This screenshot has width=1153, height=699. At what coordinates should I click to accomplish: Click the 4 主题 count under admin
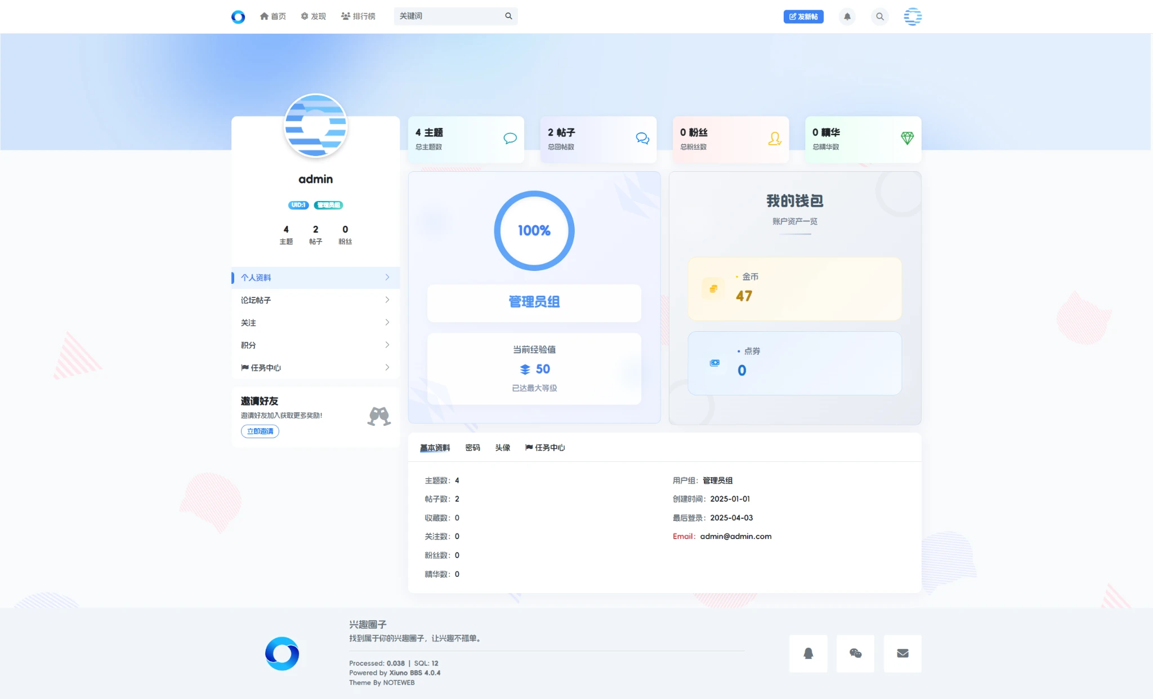click(x=286, y=234)
